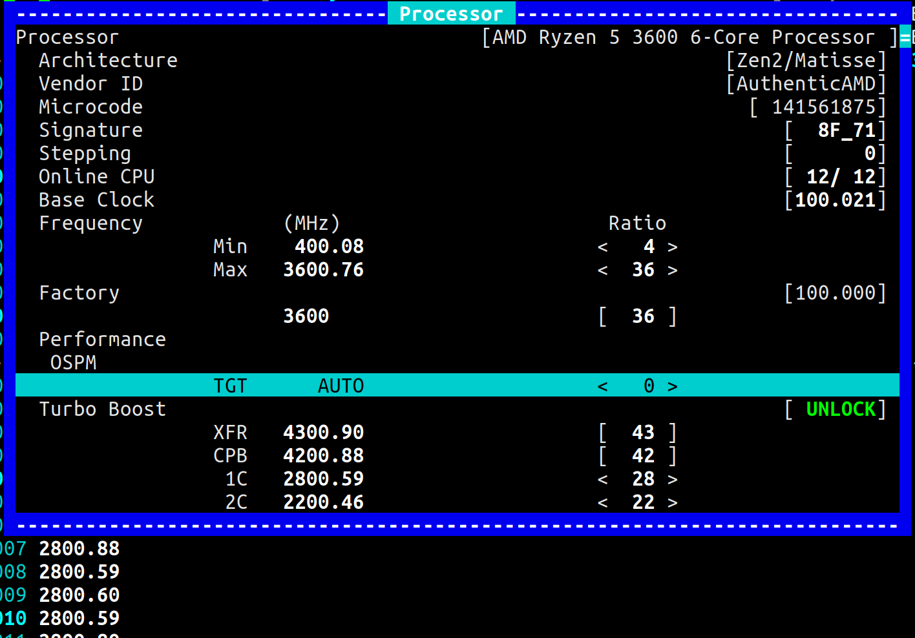
Task: Select the Factory row label
Action: coord(79,293)
